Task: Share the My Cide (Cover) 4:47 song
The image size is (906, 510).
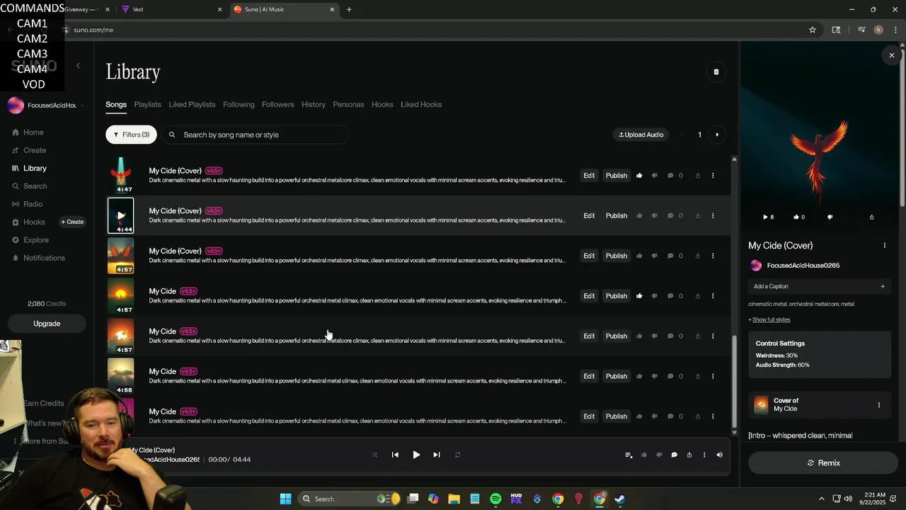Action: [x=698, y=176]
